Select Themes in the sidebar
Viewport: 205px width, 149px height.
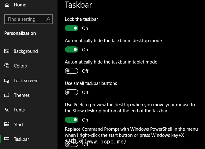pyautogui.click(x=22, y=95)
